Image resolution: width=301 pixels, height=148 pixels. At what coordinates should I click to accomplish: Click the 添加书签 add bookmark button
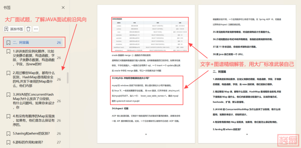14,29
